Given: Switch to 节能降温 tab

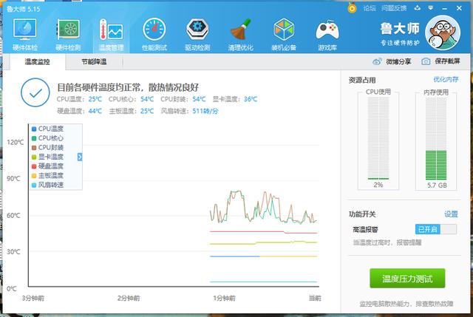Looking at the screenshot, I should (x=94, y=62).
